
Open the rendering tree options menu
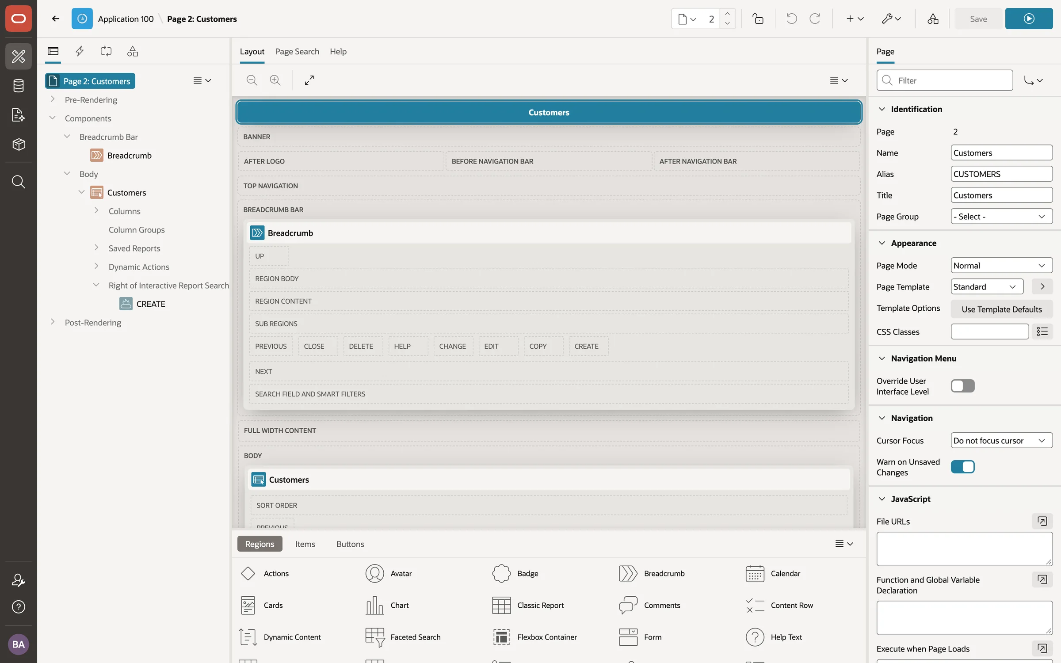point(202,80)
